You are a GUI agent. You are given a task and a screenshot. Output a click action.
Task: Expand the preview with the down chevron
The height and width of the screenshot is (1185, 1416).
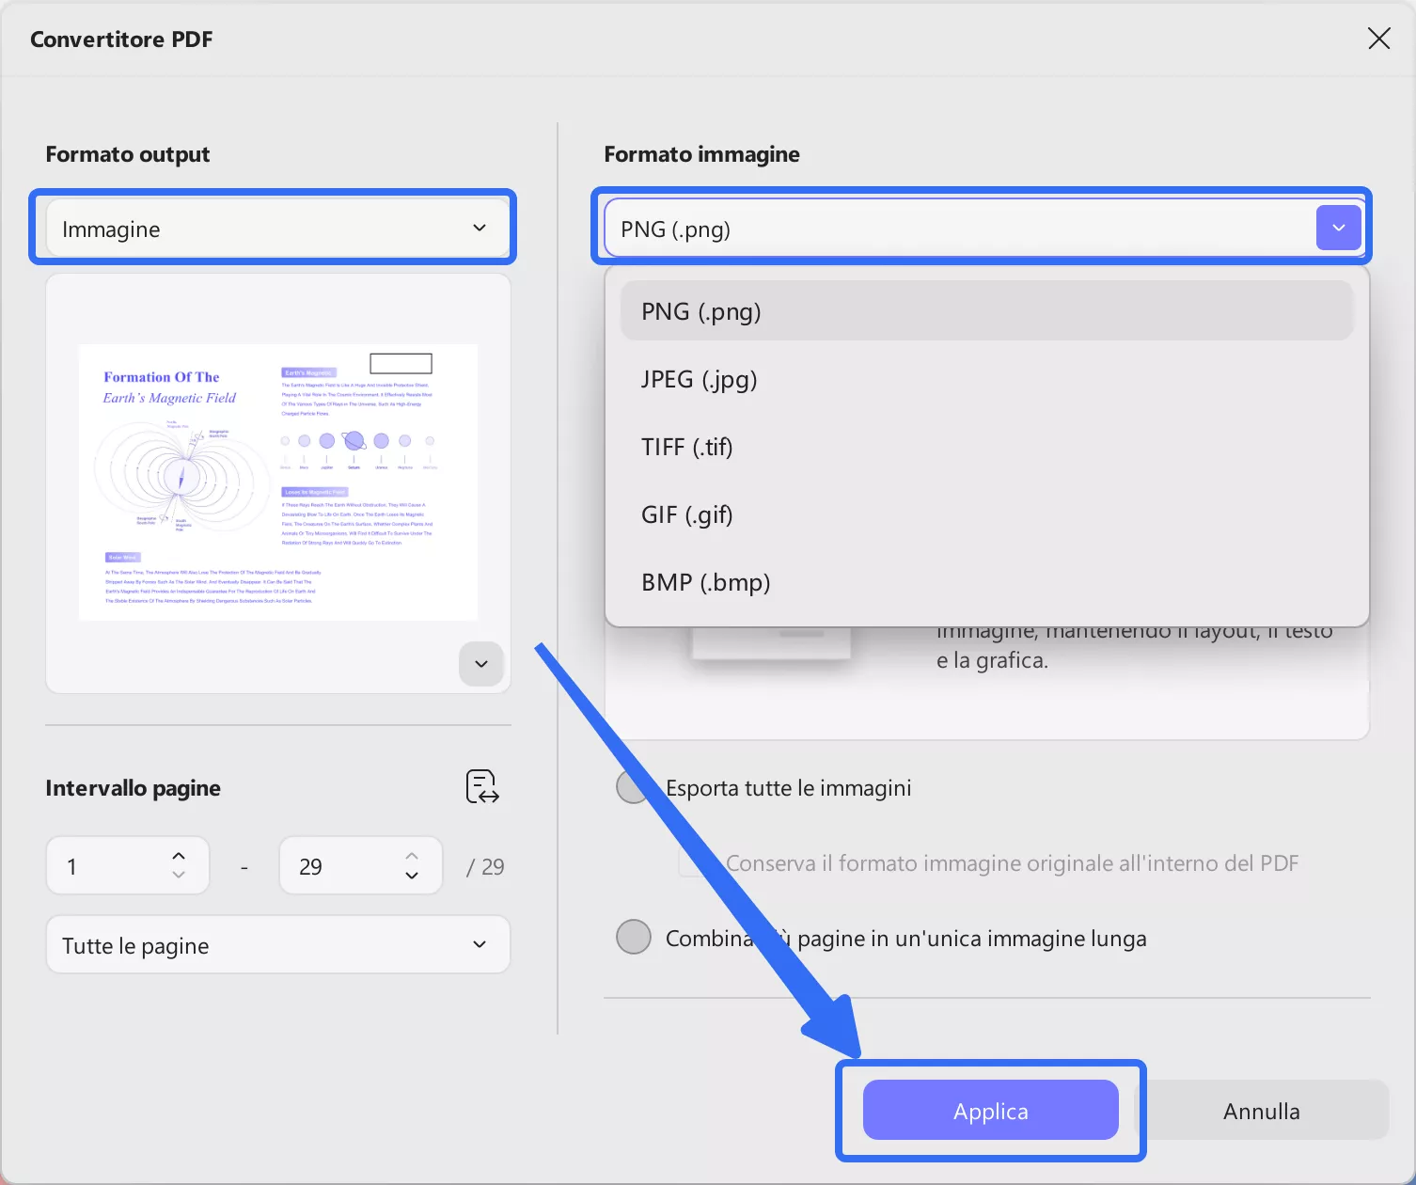point(480,664)
